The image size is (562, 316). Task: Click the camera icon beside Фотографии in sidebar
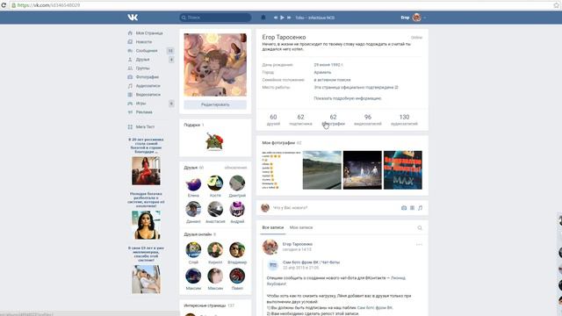[x=130, y=77]
